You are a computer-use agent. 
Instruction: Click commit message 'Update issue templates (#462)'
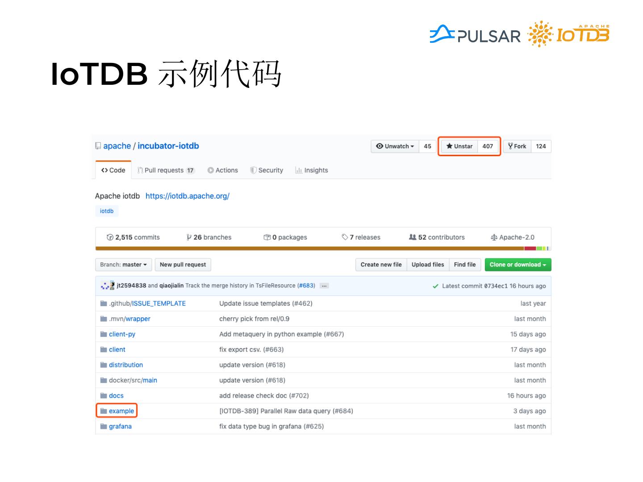[x=266, y=303]
